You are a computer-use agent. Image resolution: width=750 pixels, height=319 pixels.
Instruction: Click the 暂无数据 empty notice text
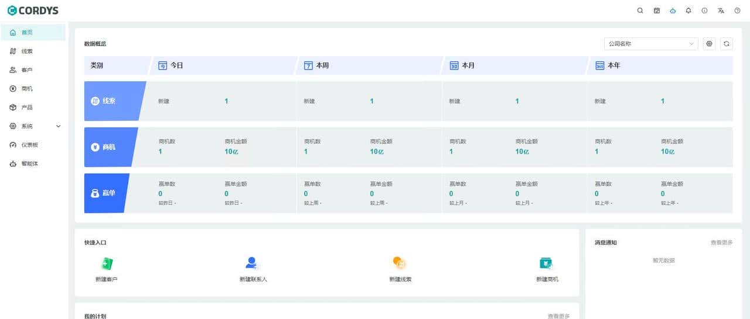[x=663, y=260]
